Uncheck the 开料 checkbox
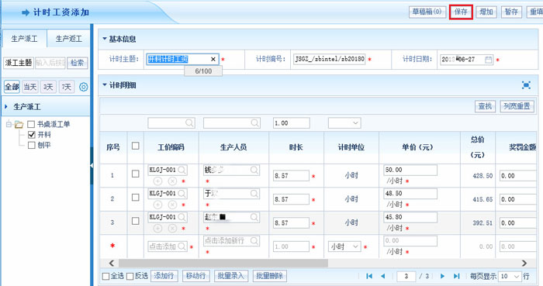This screenshot has height=286, width=543. (x=32, y=135)
